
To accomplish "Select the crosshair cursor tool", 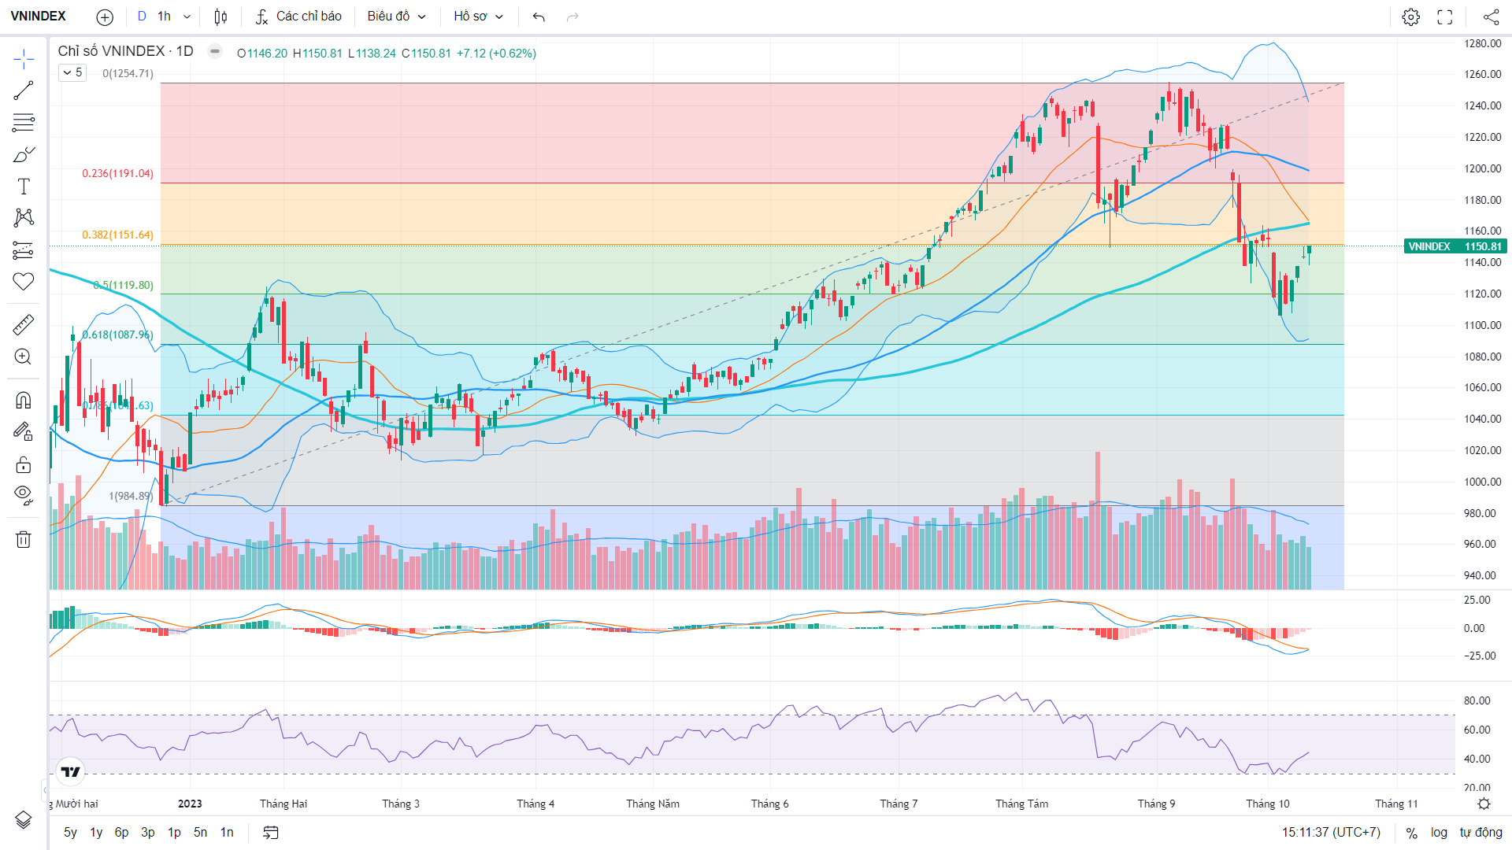I will (x=24, y=59).
